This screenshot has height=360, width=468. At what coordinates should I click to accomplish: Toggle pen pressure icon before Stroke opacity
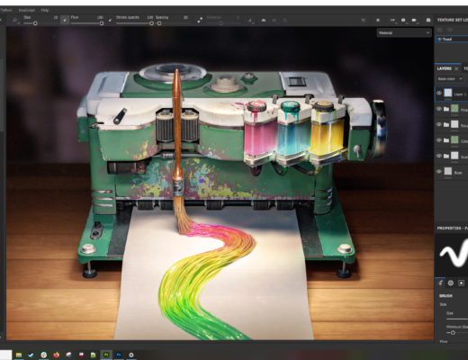coord(111,20)
